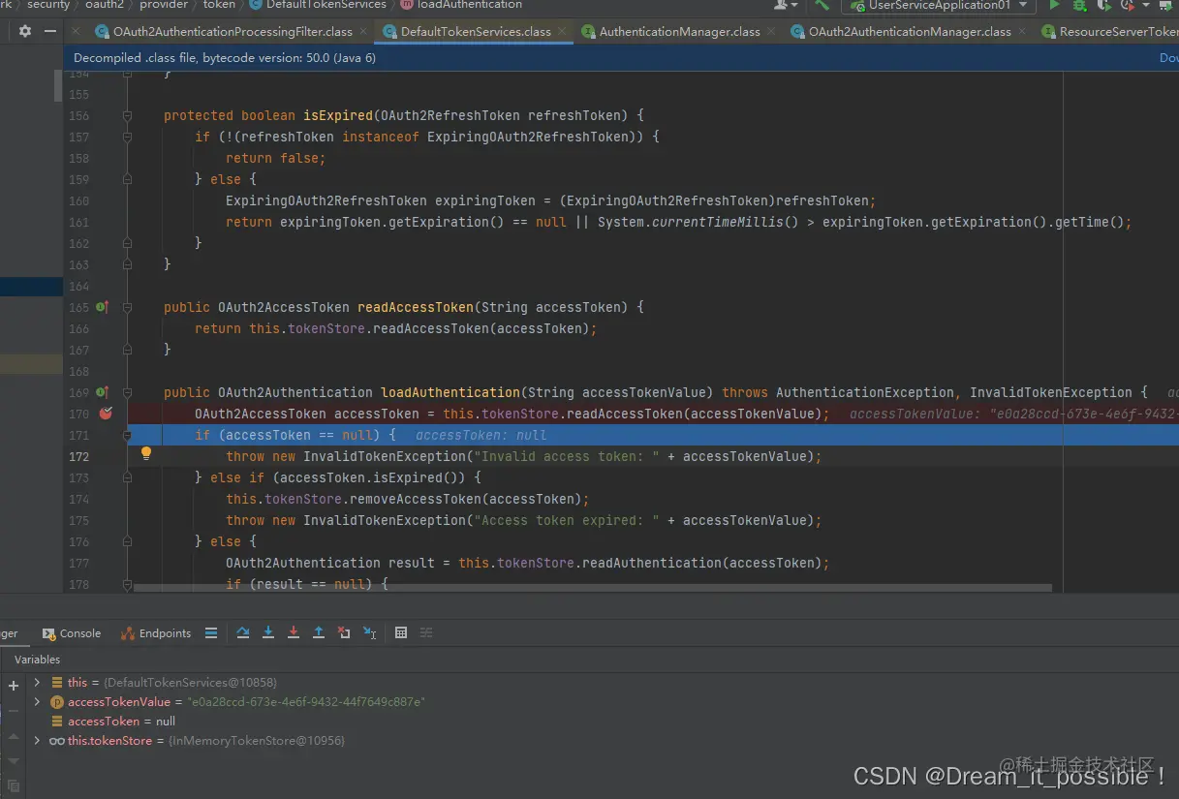
Task: Click the Build project hammer icon
Action: click(822, 5)
